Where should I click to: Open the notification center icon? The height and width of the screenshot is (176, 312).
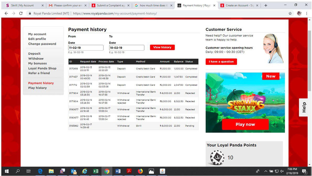[304, 171]
